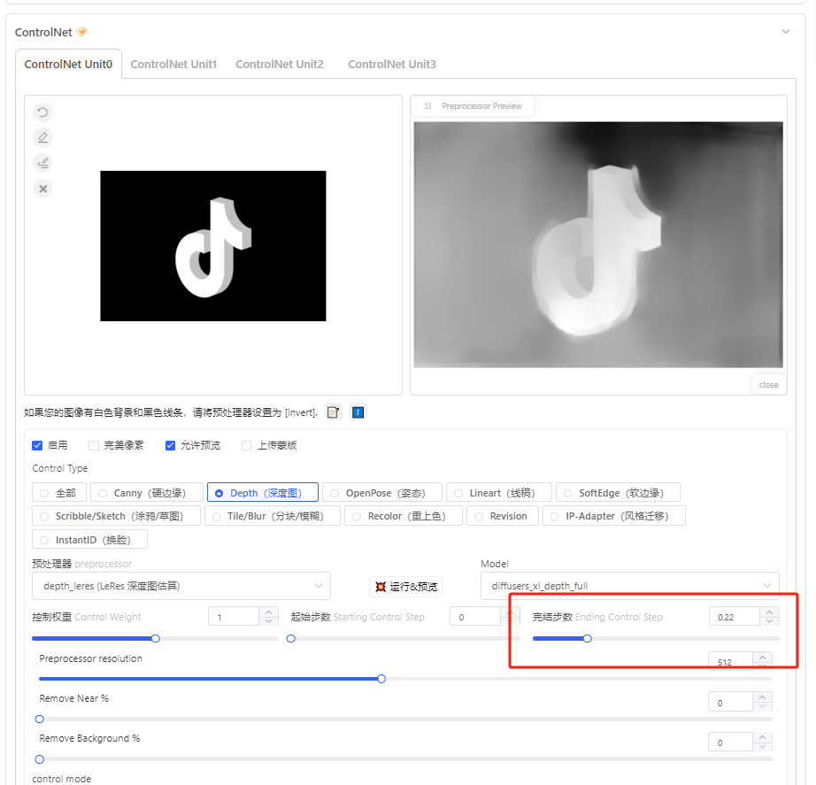Viewport: 816px width, 785px height.
Task: Click the uploaded TikTok logo input image
Action: 213,246
